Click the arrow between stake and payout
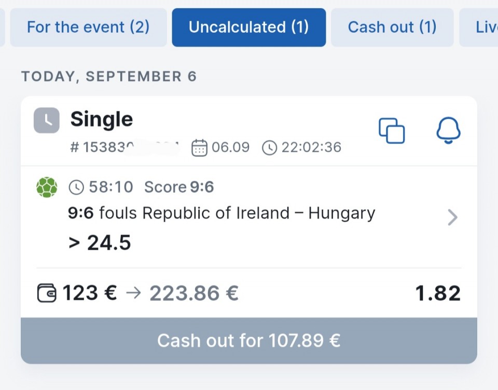 click(133, 293)
